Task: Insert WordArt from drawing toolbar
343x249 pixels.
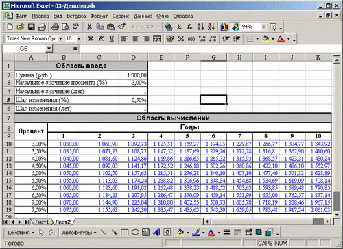Action: coord(157,233)
